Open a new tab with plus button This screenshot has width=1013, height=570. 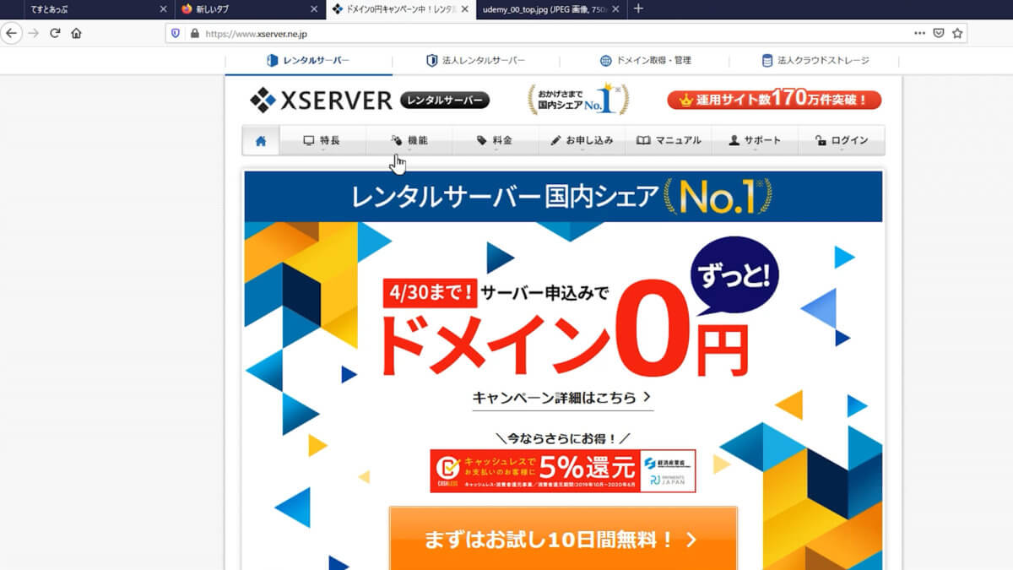point(638,8)
